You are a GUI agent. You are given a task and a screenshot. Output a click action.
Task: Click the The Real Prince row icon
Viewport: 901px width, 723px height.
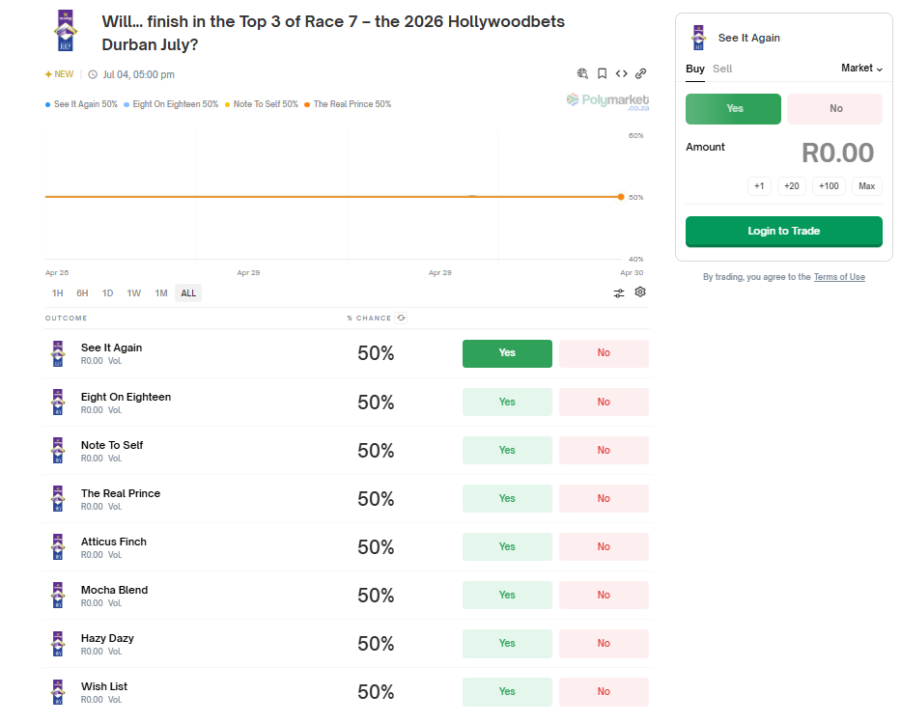[x=58, y=498]
